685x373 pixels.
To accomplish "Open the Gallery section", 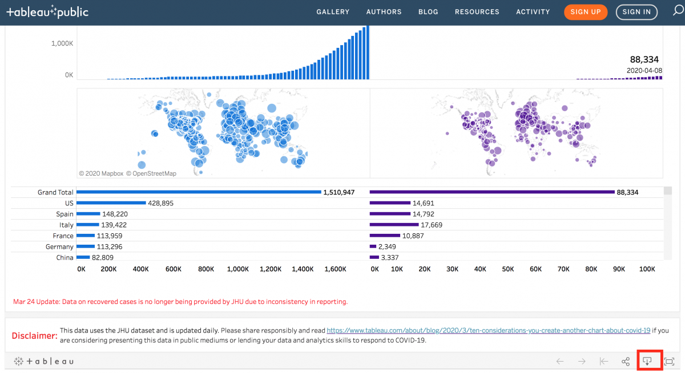I will (333, 11).
